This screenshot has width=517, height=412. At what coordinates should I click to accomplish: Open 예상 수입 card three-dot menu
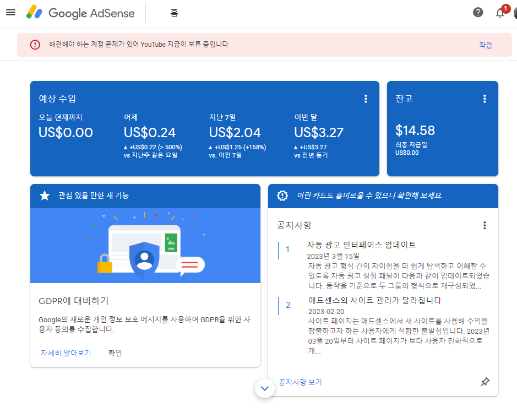366,99
